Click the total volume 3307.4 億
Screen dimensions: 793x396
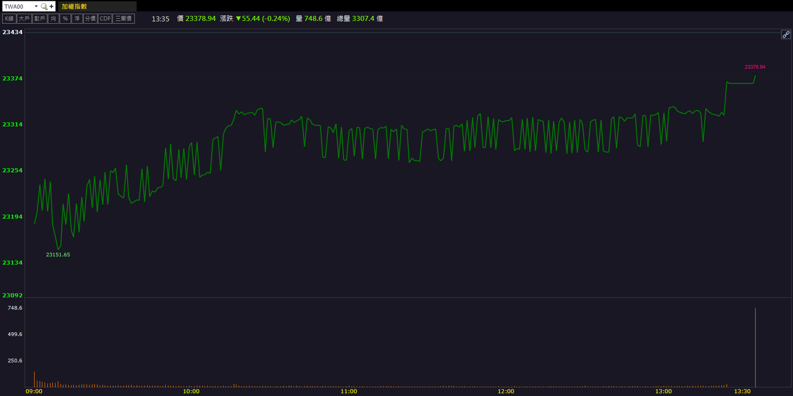[x=368, y=19]
